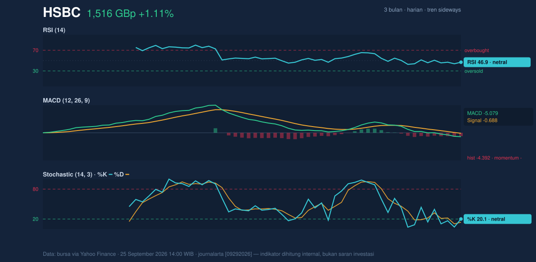Image resolution: width=536 pixels, height=262 pixels.
Task: Click the RSI 70 axis label
Action: pyautogui.click(x=35, y=50)
